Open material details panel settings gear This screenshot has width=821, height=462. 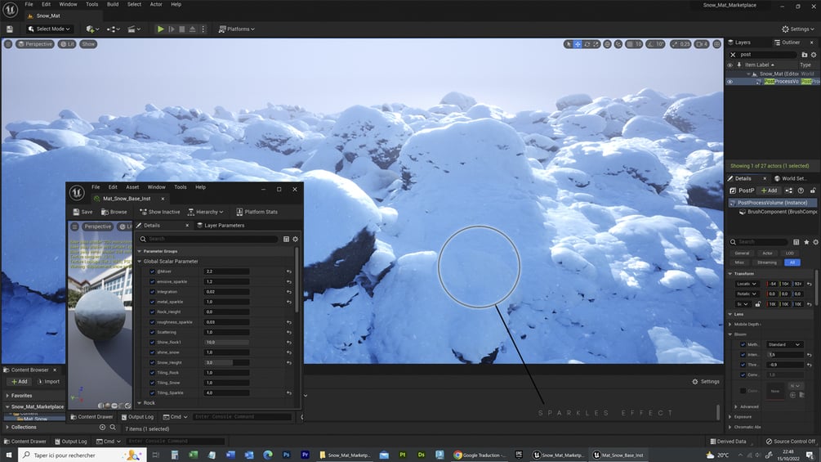(295, 239)
